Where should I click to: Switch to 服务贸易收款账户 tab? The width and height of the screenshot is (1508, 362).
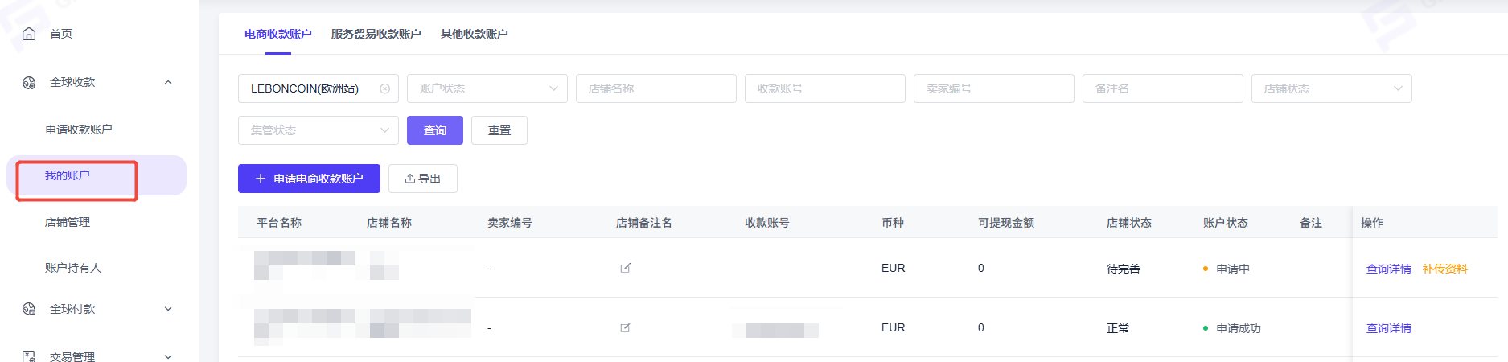[x=376, y=34]
